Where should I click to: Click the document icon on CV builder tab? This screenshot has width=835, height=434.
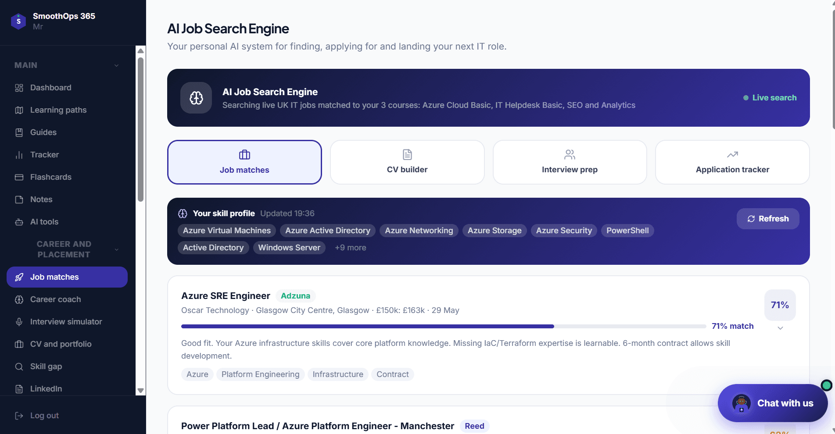(x=407, y=154)
